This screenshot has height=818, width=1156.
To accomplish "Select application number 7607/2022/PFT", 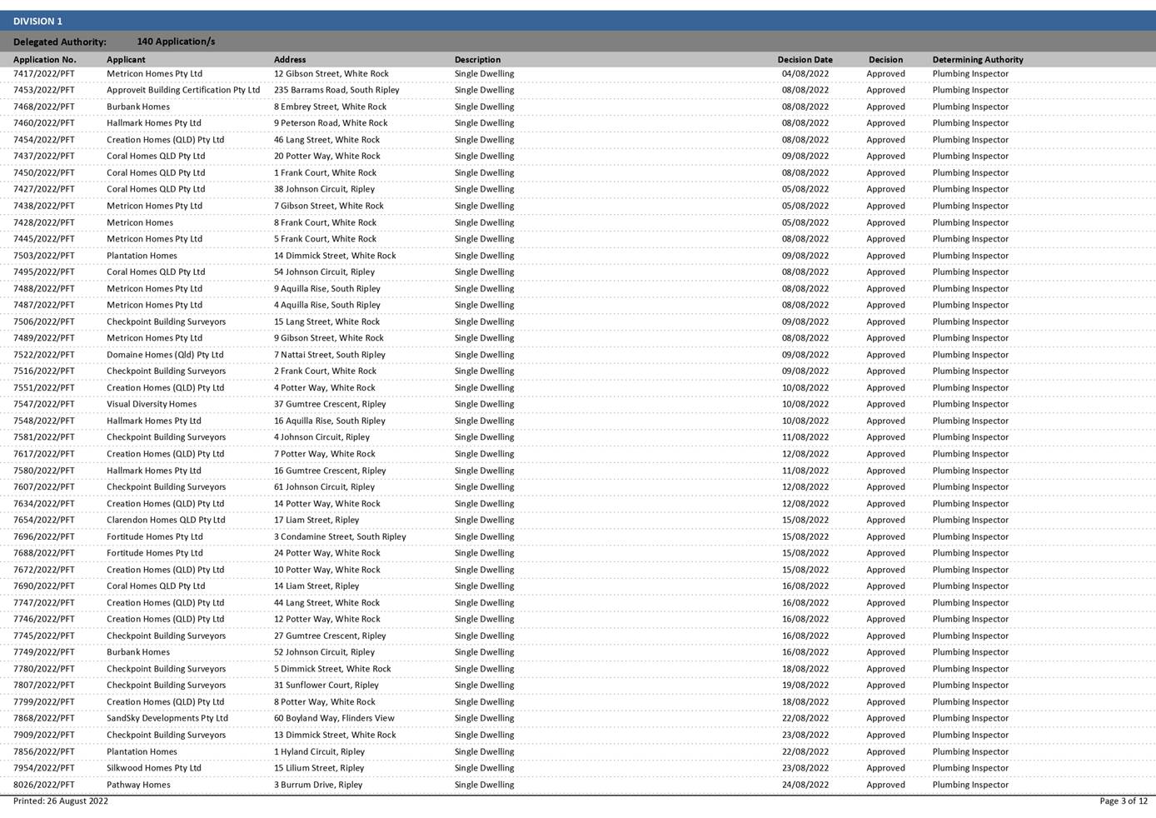I will point(44,487).
